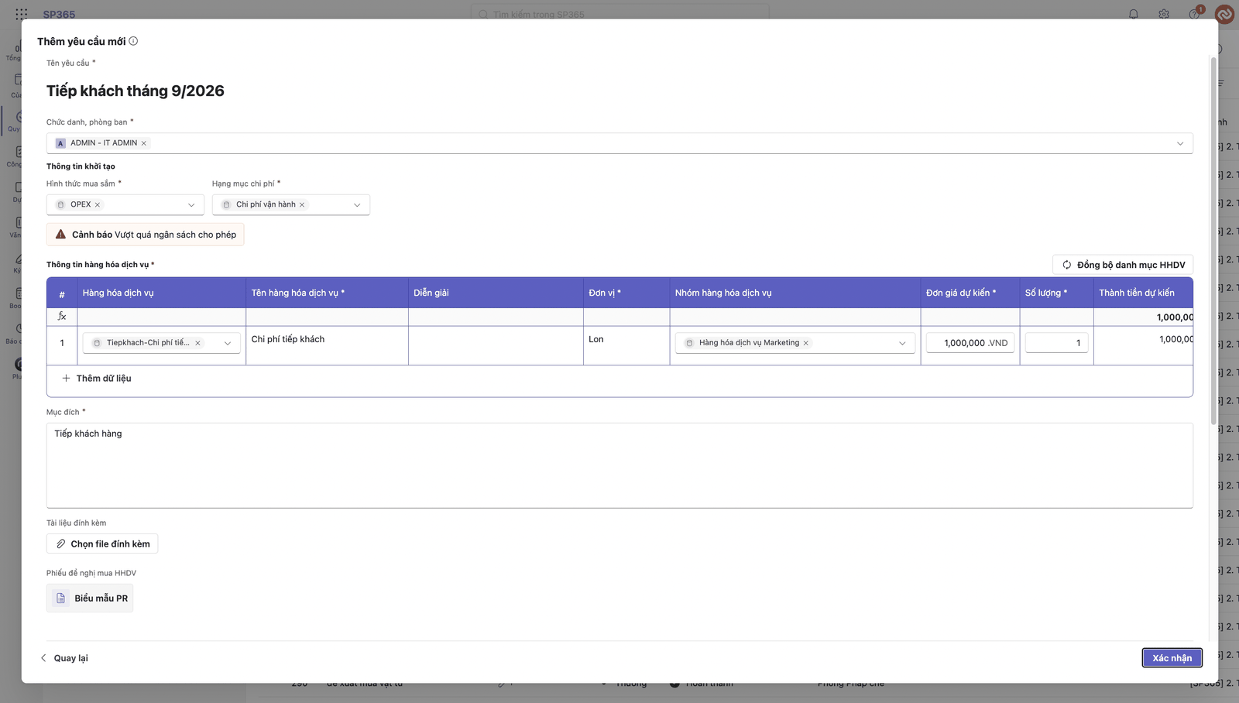Remove the Hàng hóa dịch vụ Marketing tag
The width and height of the screenshot is (1239, 703).
pyautogui.click(x=806, y=343)
